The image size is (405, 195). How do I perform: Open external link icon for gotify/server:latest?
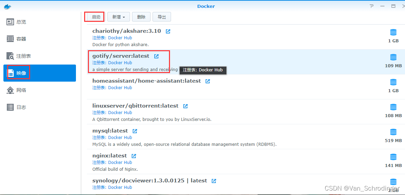(156, 56)
